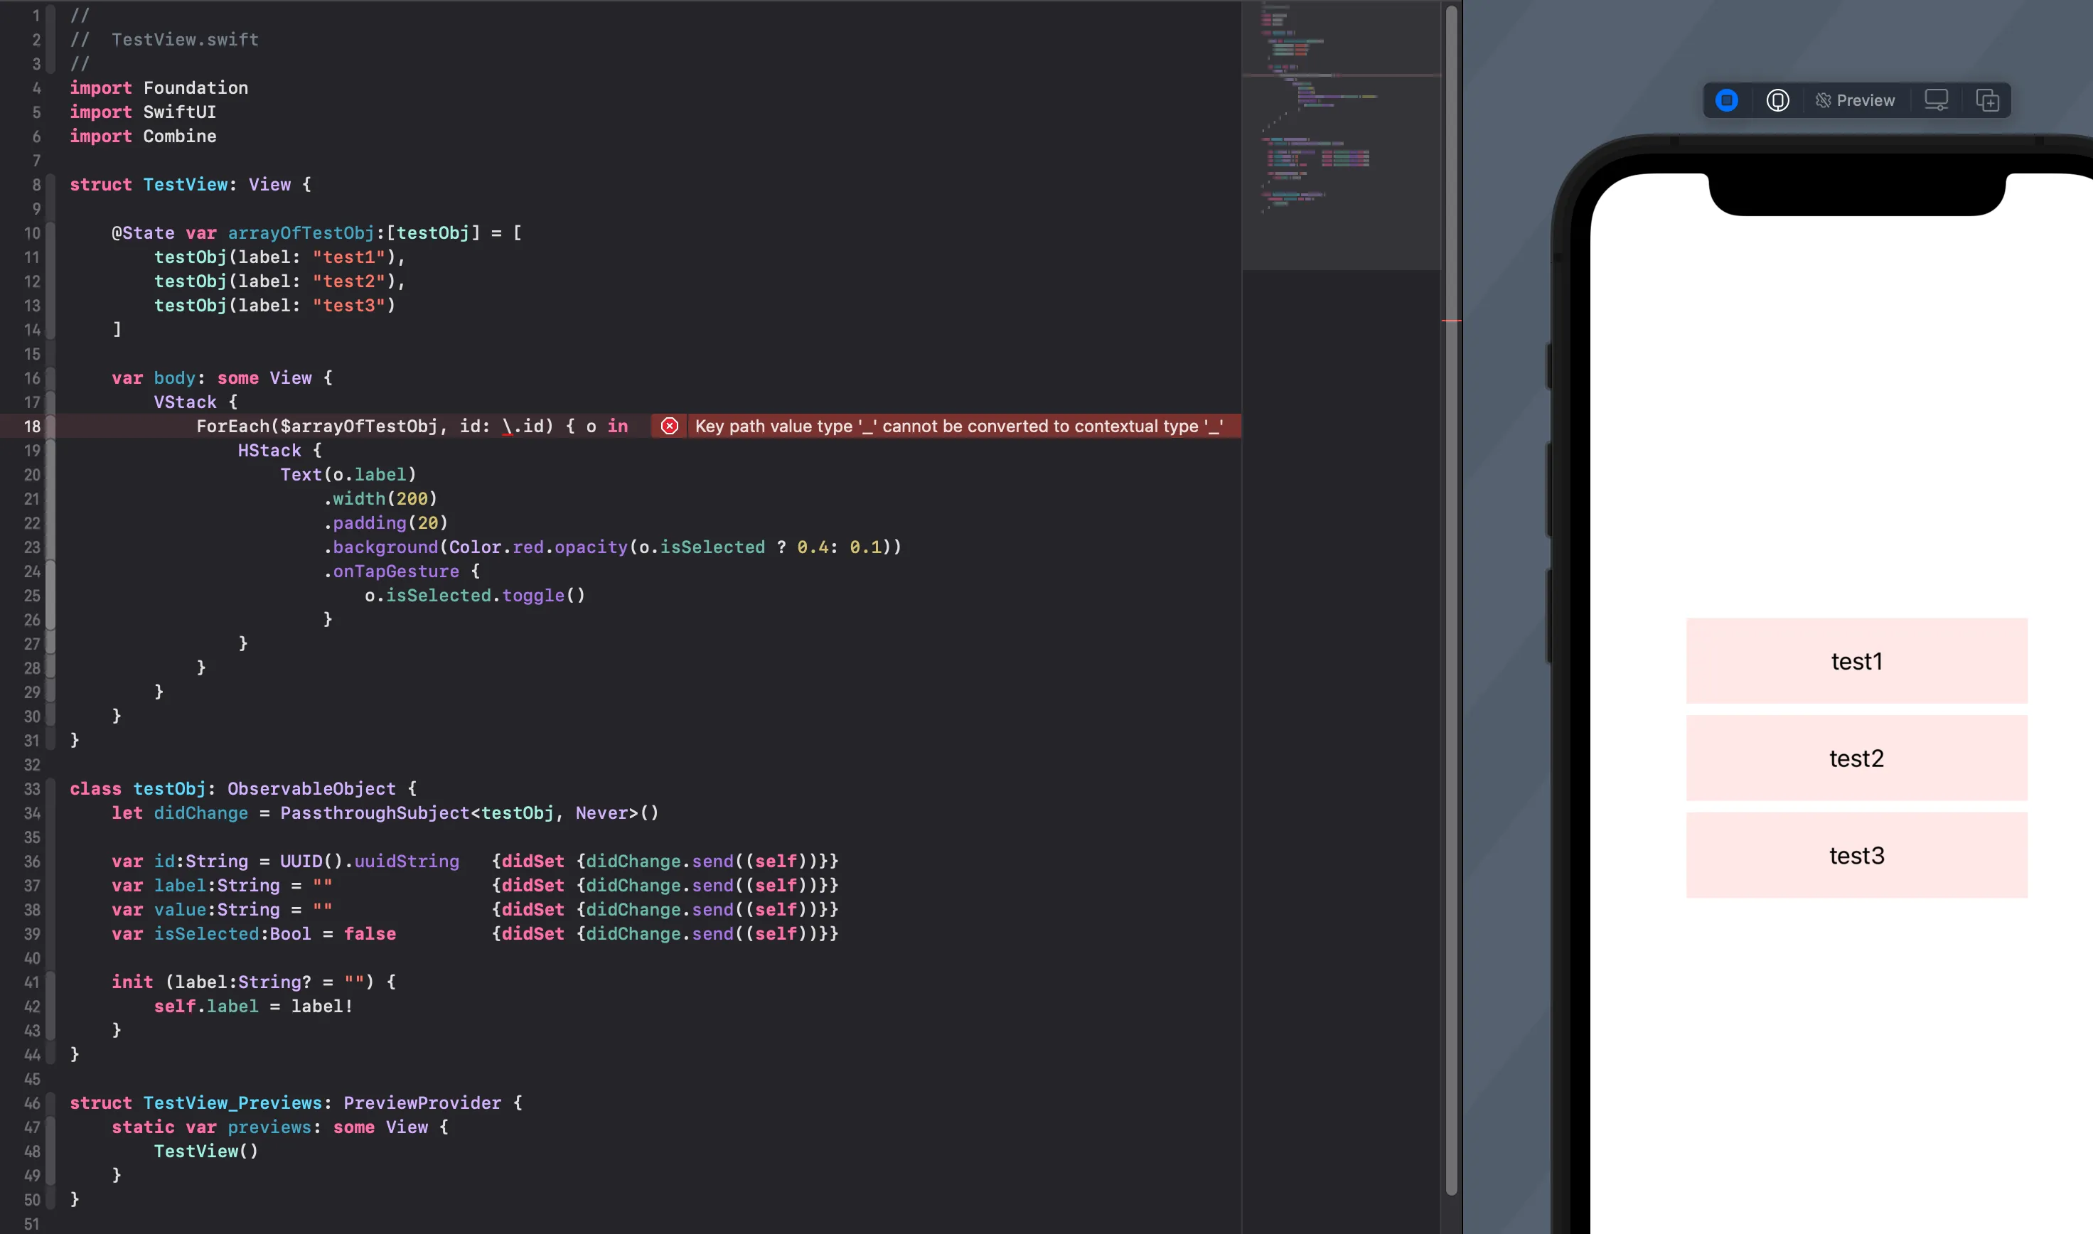Stop the live preview with blue button
This screenshot has width=2093, height=1234.
click(x=1726, y=101)
